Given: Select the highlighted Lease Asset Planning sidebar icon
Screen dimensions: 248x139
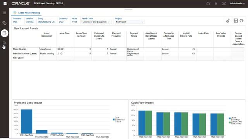Looking at the screenshot, I should (x=4, y=33).
